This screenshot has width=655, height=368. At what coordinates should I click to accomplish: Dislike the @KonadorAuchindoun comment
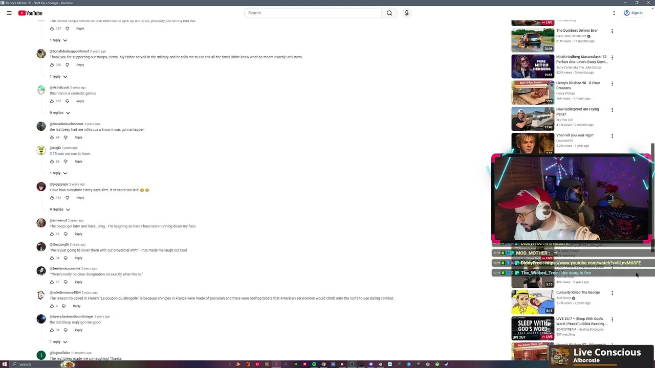coord(65,137)
